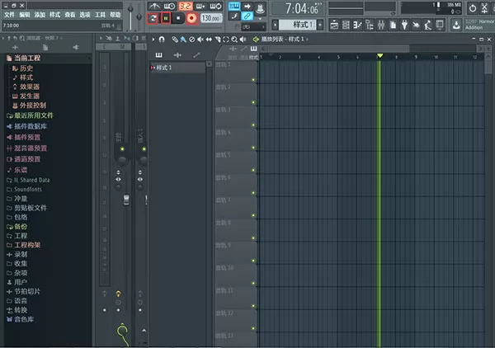The image size is (495, 348).
Task: Toggle the blue link/multilink controllers icon
Action: [x=247, y=16]
